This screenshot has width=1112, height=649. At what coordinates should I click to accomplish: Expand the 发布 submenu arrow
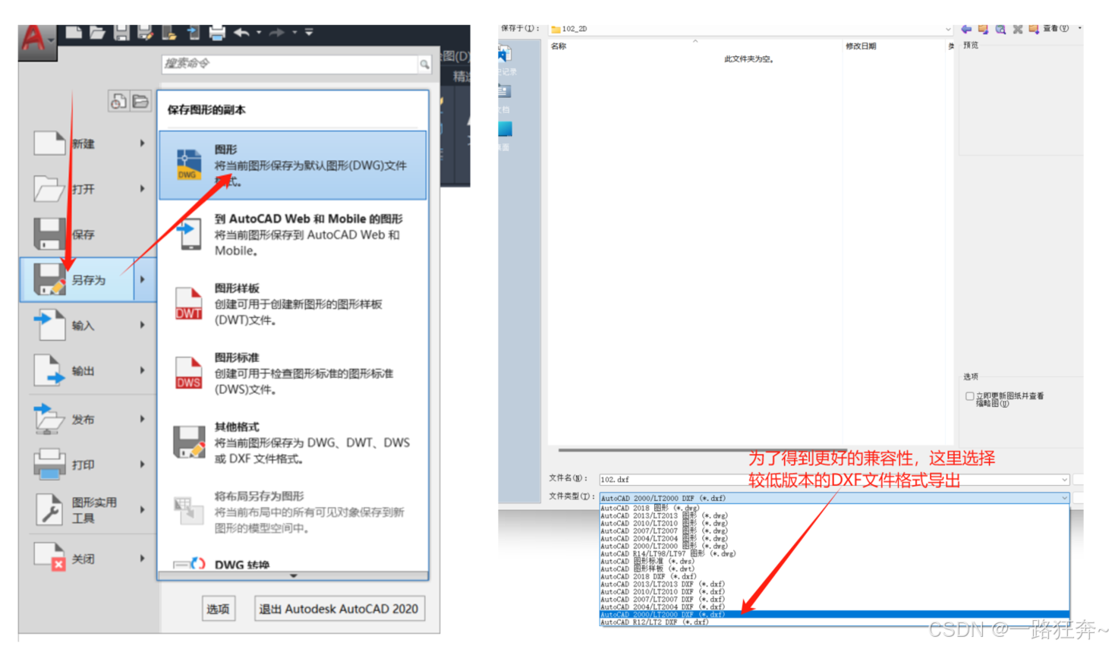point(142,419)
